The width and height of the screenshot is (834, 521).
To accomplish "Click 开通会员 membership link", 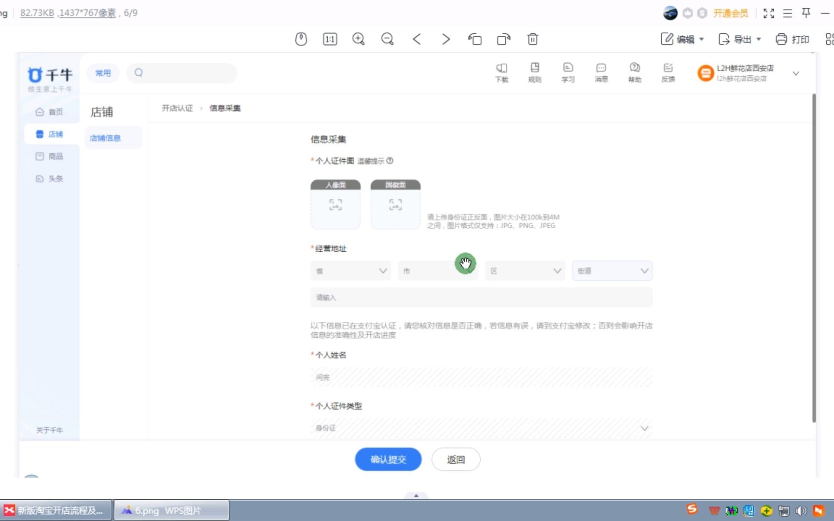I will click(731, 13).
